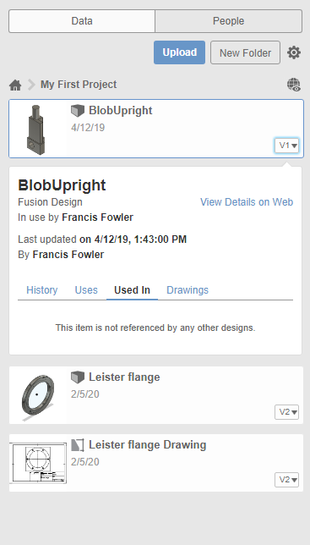The width and height of the screenshot is (310, 545).
Task: Switch to the People tab
Action: click(x=229, y=21)
